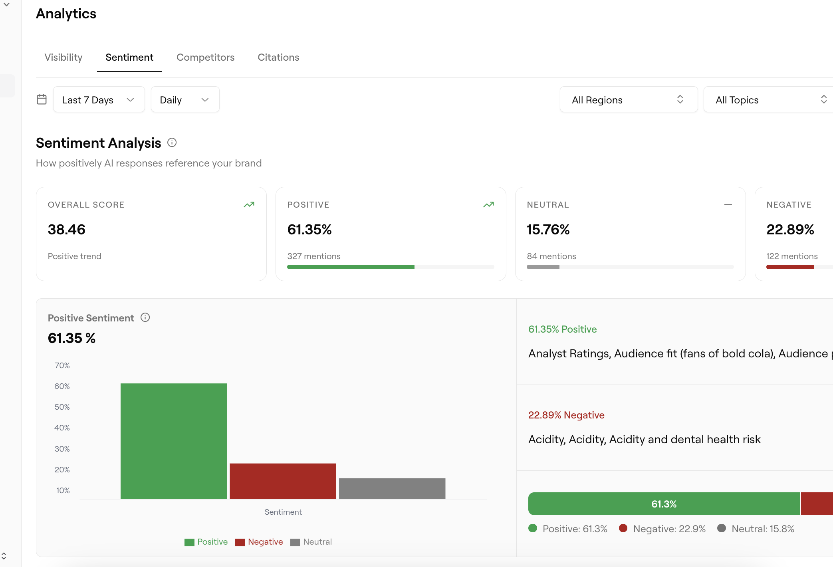Click the up-down arrows at sidebar bottom
The image size is (833, 567).
(4, 556)
